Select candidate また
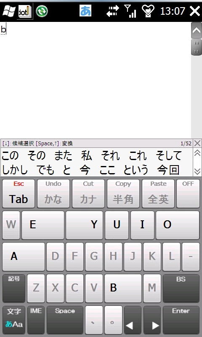The width and height of the screenshot is (202, 337). tap(63, 155)
